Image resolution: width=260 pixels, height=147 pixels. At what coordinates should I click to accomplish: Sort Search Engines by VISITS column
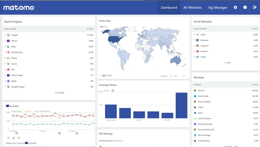point(90,29)
